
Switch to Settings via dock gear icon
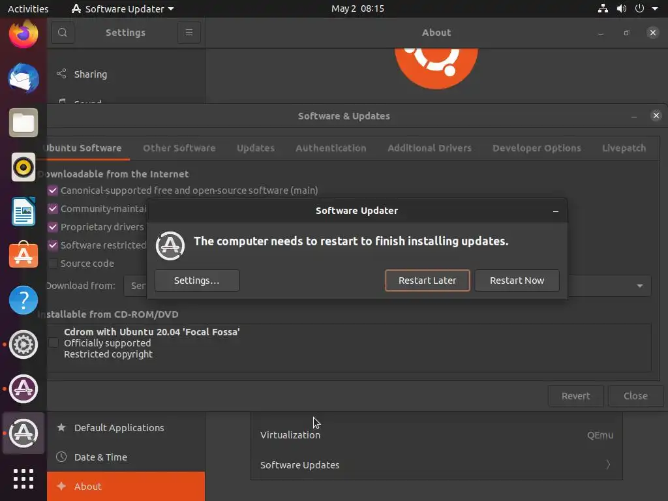(23, 344)
